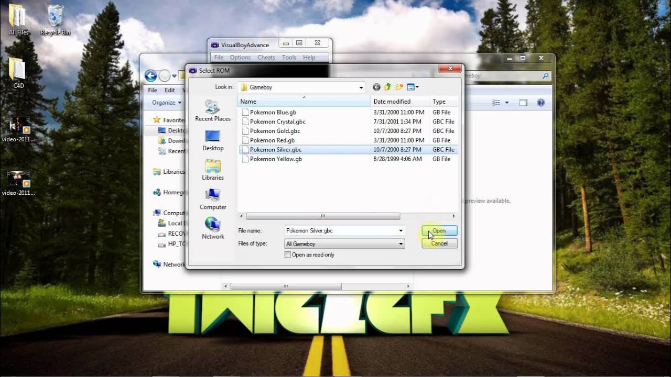Click the File name input field
Viewport: 671px width, 377px height.
[341, 230]
